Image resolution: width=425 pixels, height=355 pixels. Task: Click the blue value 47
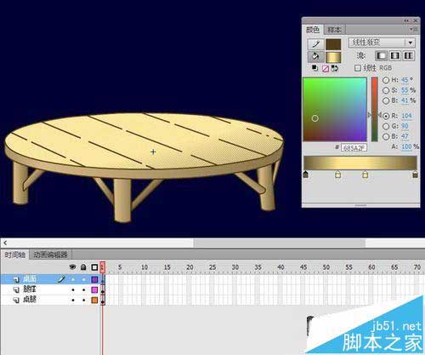tap(405, 136)
